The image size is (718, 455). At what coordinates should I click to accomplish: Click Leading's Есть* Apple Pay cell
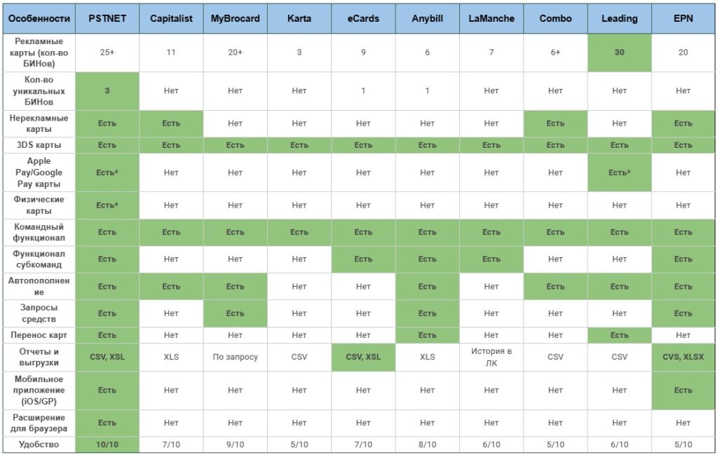click(x=620, y=172)
